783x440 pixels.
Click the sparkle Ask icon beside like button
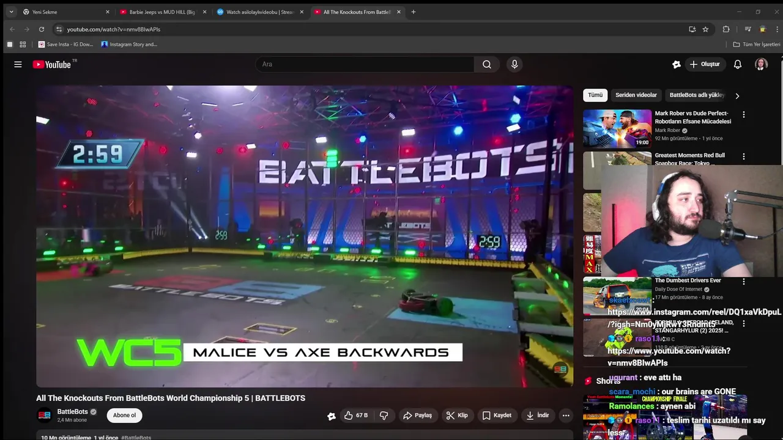pyautogui.click(x=332, y=416)
